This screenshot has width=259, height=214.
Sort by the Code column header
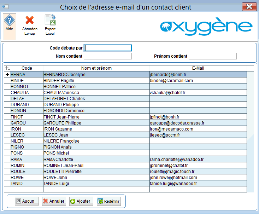point(27,68)
